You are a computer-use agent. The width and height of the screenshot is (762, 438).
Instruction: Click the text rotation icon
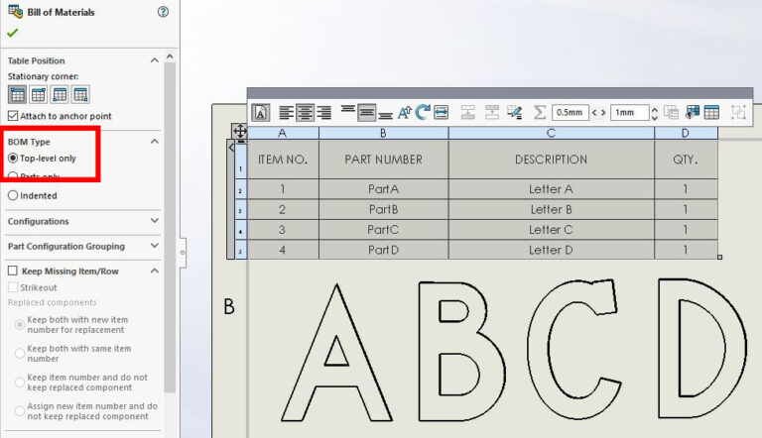coord(423,112)
